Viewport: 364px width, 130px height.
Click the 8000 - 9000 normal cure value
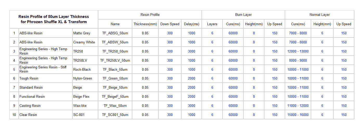pyautogui.click(x=298, y=61)
